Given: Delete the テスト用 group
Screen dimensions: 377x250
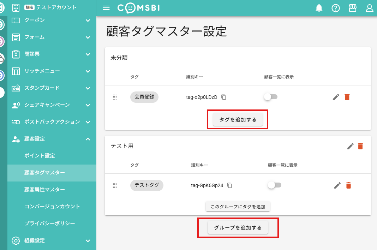Looking at the screenshot, I should pyautogui.click(x=360, y=146).
